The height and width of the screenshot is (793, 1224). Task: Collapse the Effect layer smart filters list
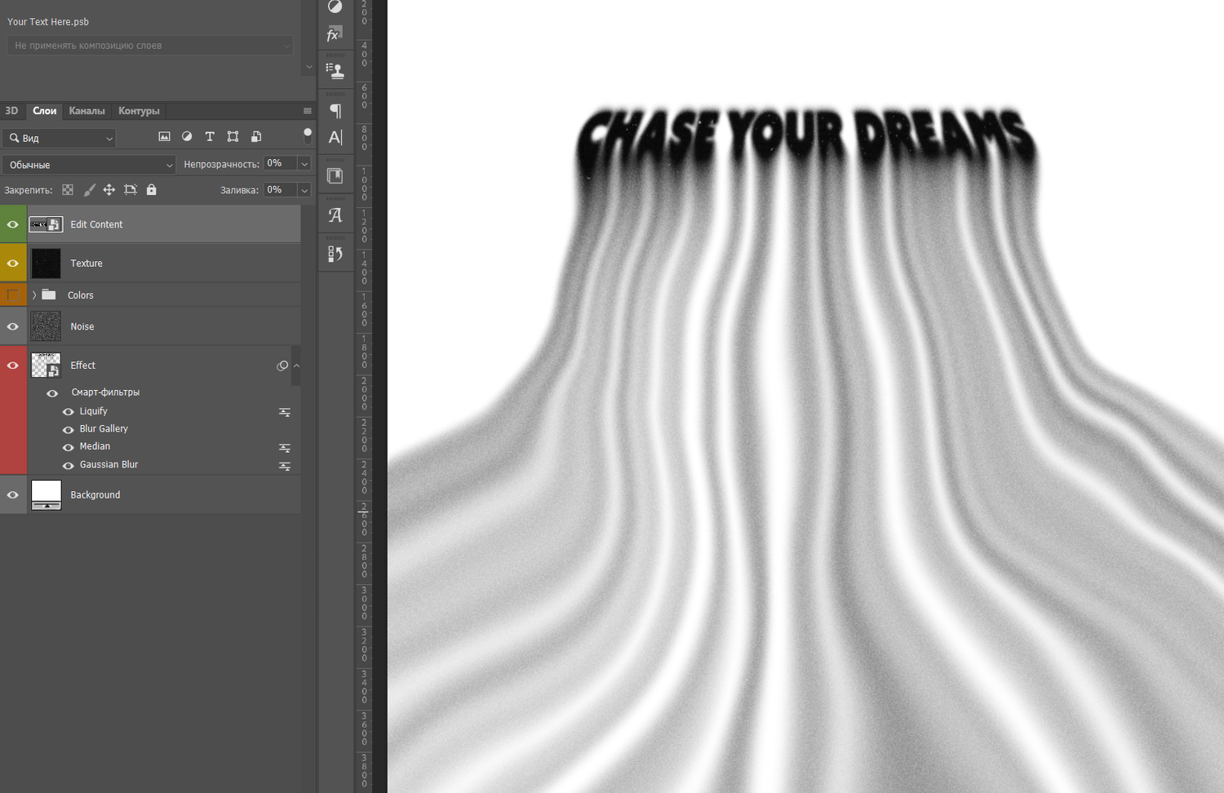point(296,365)
